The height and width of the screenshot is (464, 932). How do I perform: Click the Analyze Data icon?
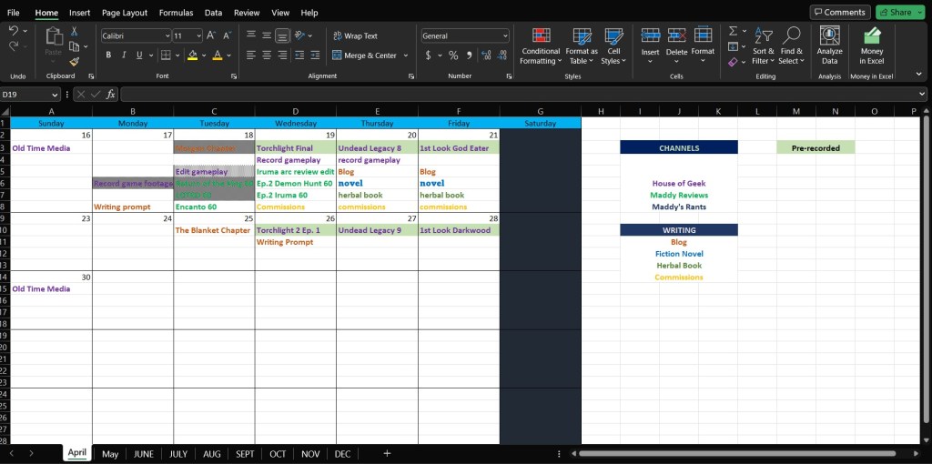point(829,45)
